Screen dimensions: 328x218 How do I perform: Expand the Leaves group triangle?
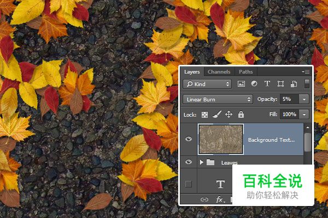pyautogui.click(x=201, y=162)
